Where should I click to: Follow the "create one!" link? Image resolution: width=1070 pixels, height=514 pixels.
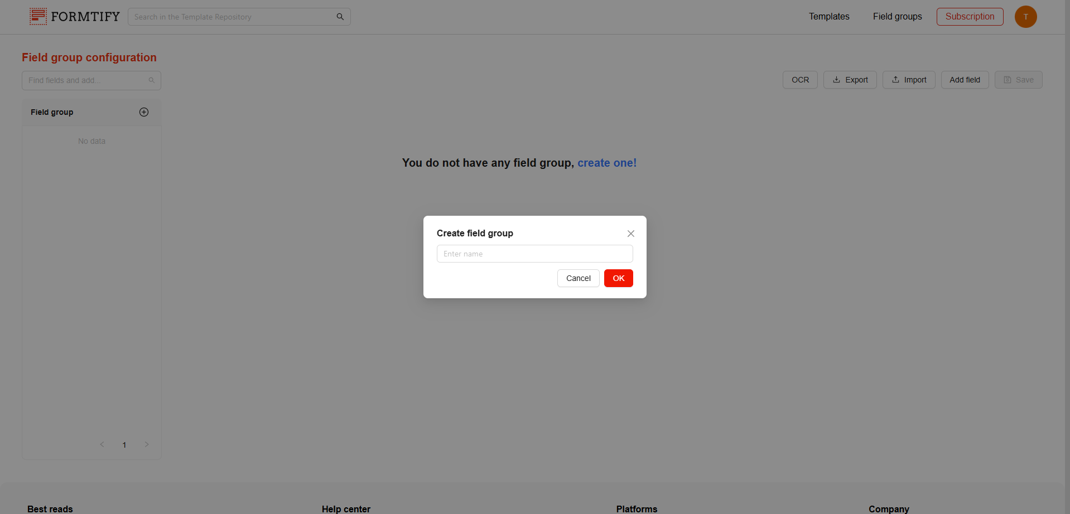click(x=607, y=163)
